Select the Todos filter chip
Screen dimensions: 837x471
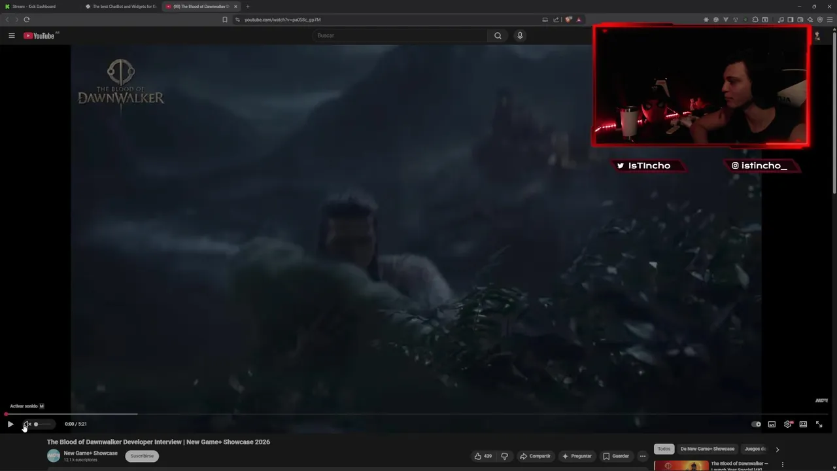(664, 449)
